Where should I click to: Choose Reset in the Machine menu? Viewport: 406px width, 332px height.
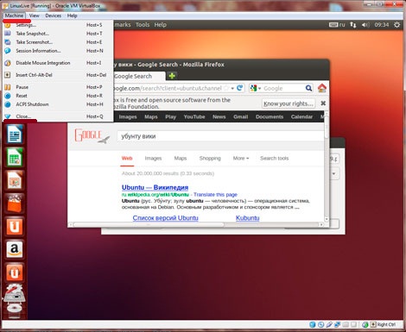point(58,96)
